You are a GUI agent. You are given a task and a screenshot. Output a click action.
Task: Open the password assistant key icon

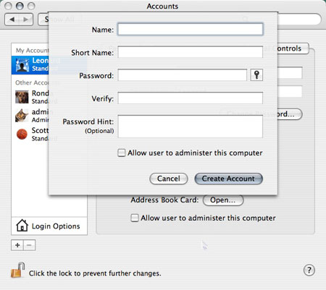click(256, 74)
